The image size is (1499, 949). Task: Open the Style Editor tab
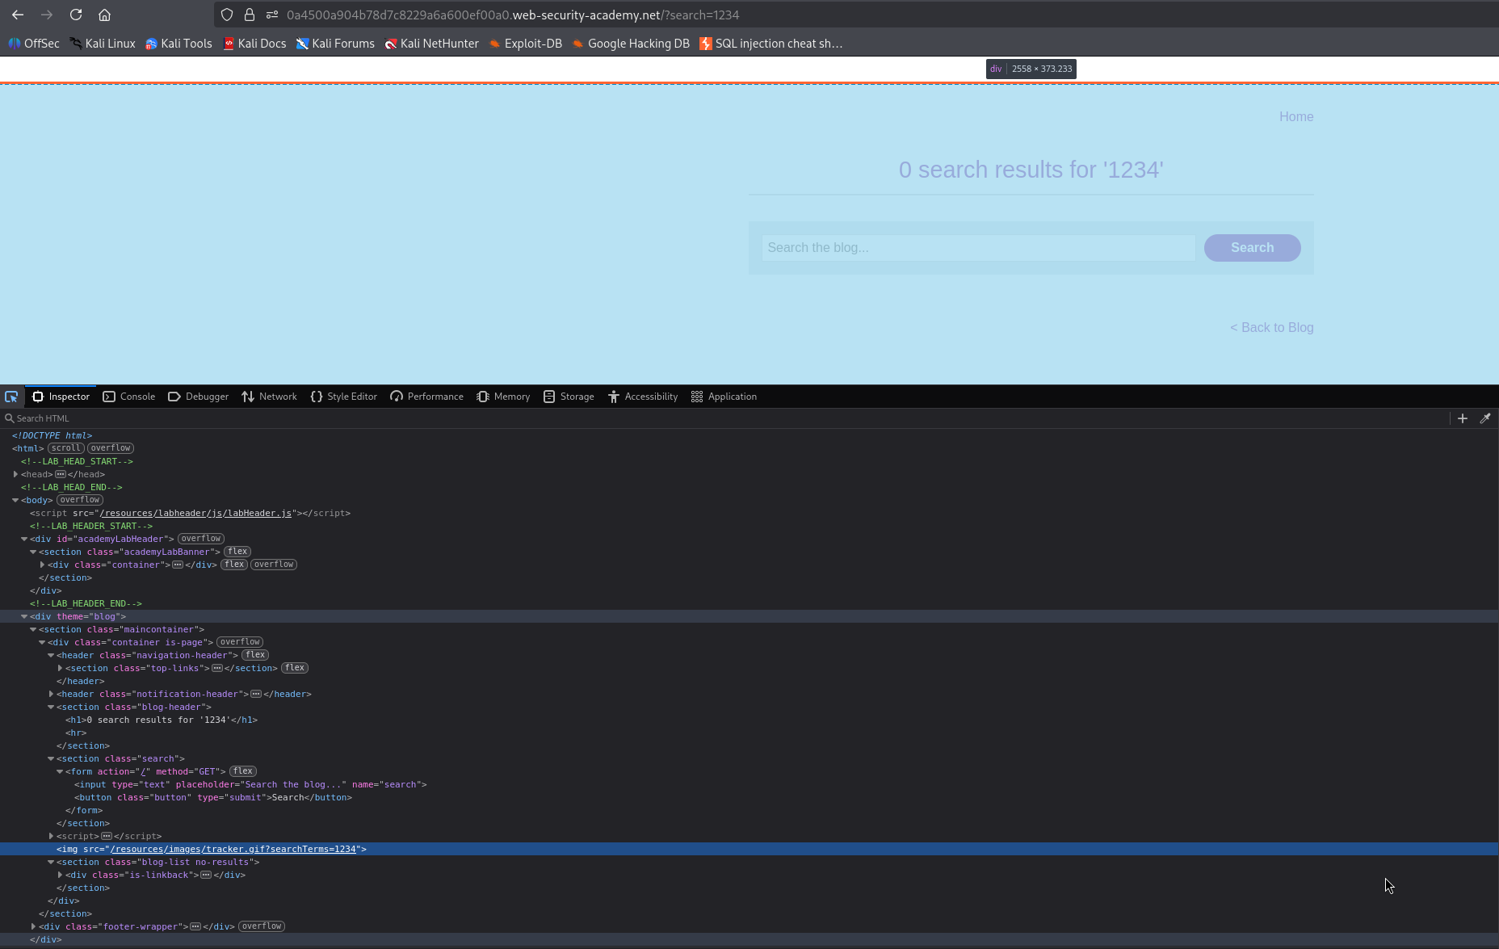(344, 397)
